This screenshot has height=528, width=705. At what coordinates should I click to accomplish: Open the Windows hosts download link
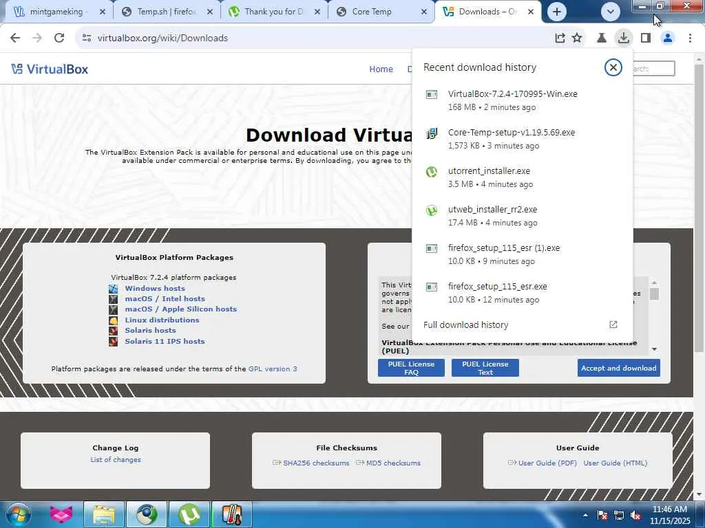pyautogui.click(x=155, y=288)
